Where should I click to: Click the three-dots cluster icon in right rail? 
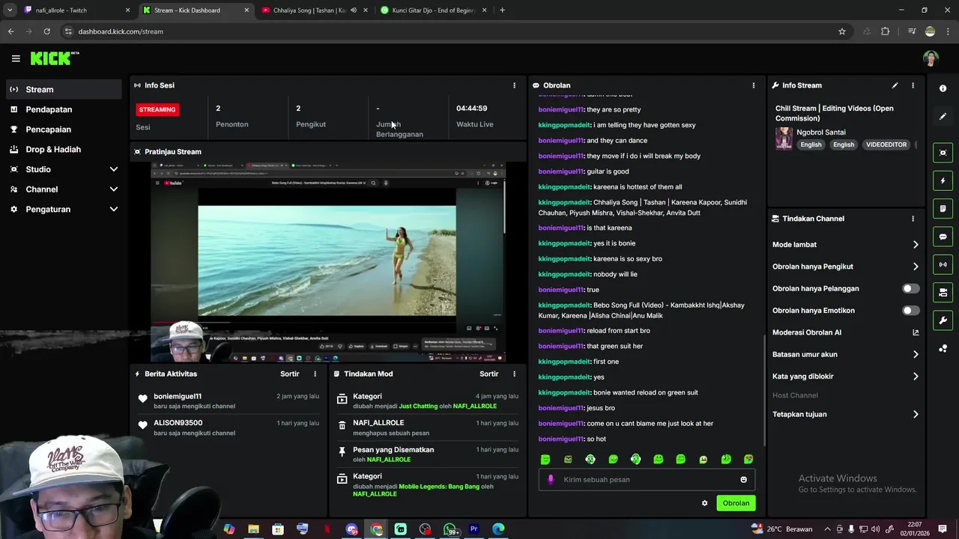tap(943, 349)
